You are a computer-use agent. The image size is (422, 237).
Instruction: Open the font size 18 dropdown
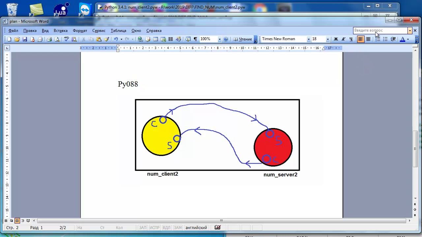328,39
